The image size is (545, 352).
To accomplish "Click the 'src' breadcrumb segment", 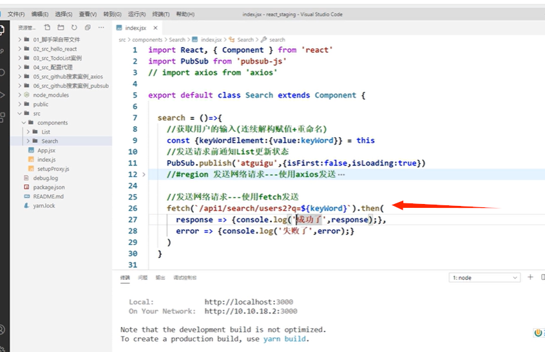I will pos(122,39).
